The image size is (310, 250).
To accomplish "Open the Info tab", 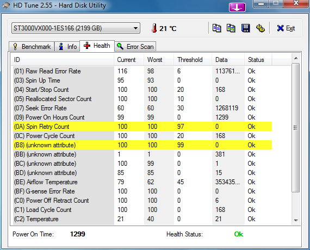I will (x=67, y=47).
